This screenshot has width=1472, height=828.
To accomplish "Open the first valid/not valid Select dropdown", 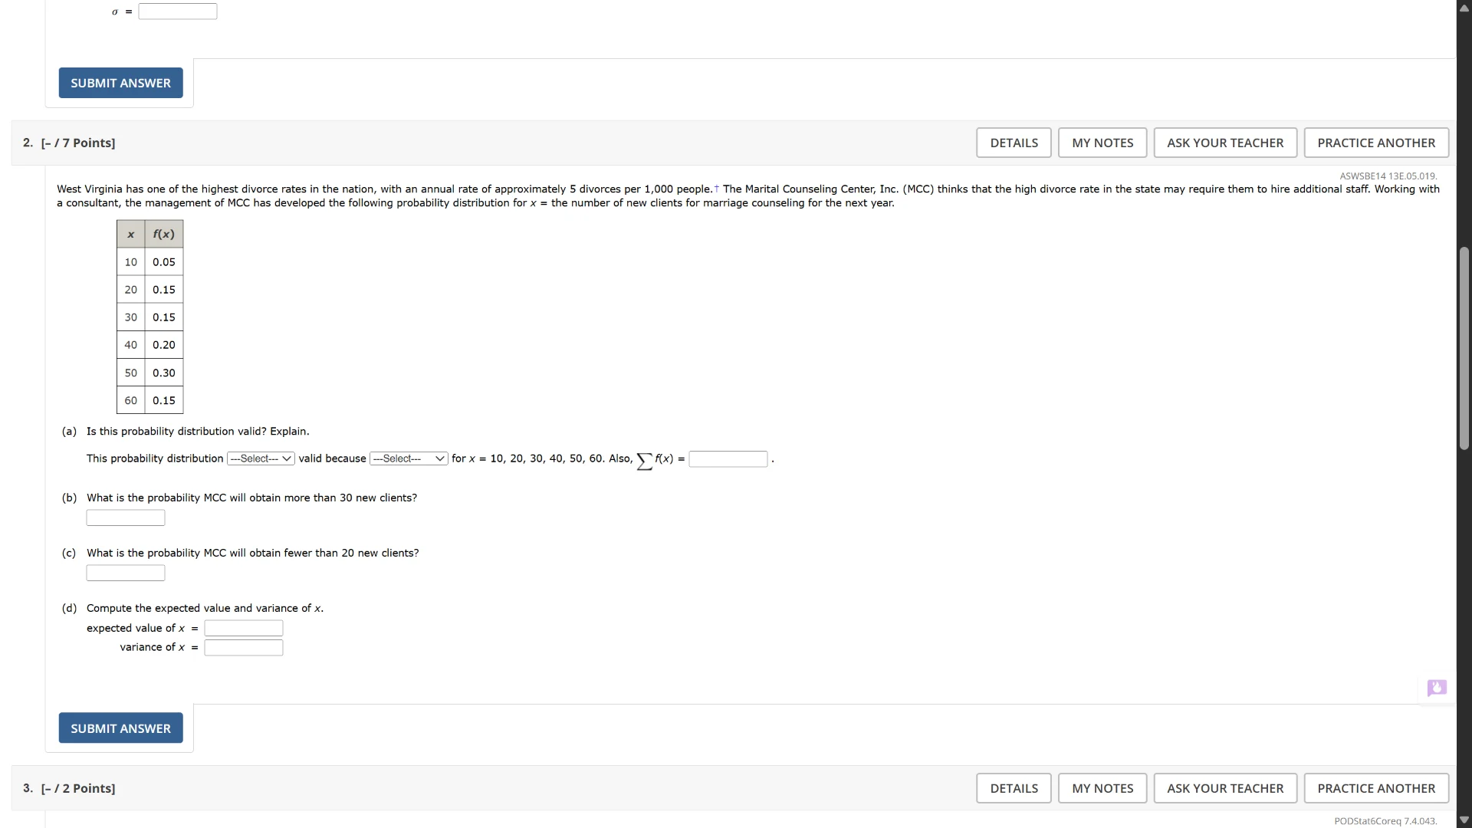I will (261, 458).
